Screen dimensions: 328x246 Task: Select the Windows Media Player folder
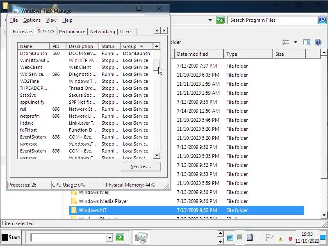103,201
